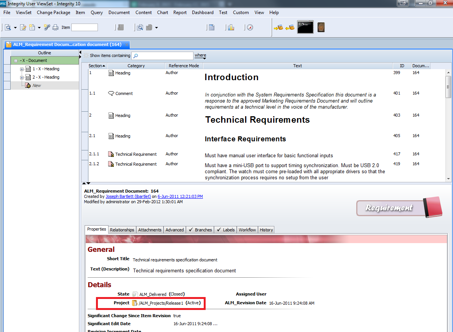Collapse the X - Document outline node
This screenshot has height=332, width=453.
(16, 61)
